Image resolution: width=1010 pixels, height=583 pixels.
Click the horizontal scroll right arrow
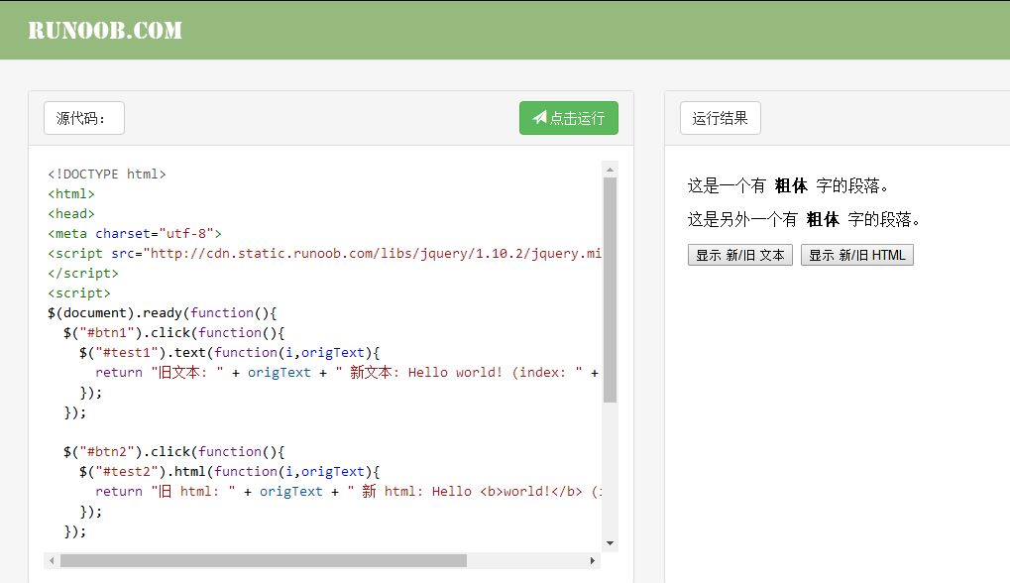pos(593,560)
